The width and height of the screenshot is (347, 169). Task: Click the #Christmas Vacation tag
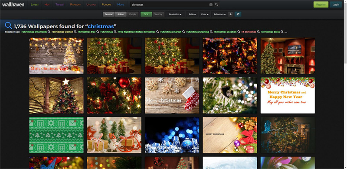225,32
